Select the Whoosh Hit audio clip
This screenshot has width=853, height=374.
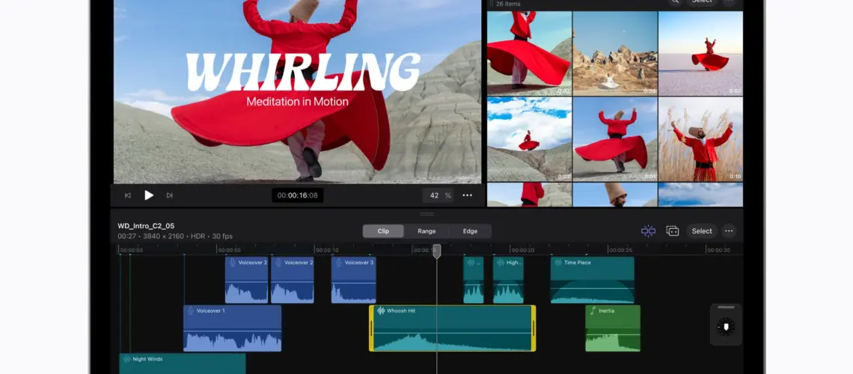pyautogui.click(x=452, y=329)
